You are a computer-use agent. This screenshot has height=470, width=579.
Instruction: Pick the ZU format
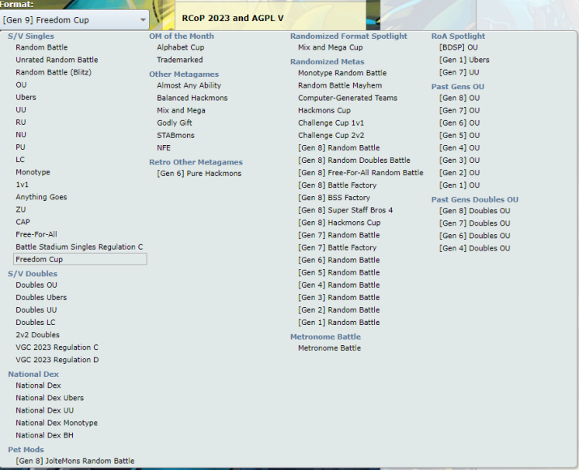[21, 209]
